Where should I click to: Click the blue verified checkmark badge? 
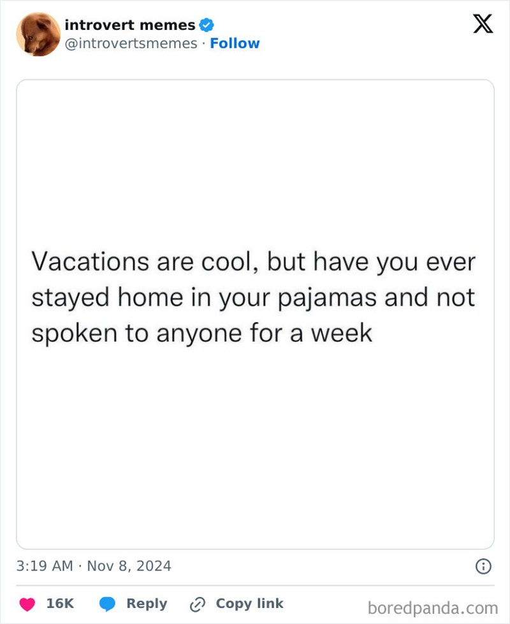pyautogui.click(x=205, y=25)
